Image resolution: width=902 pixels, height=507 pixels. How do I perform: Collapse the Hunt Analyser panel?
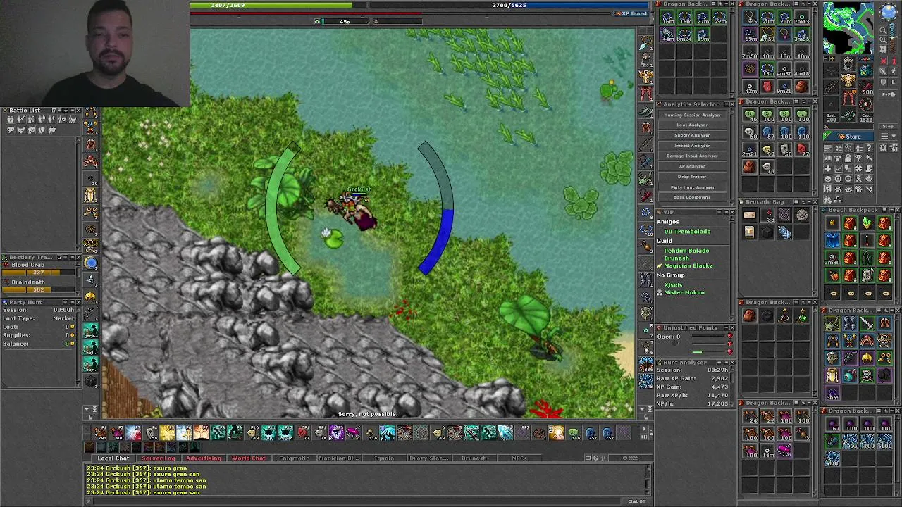point(727,363)
